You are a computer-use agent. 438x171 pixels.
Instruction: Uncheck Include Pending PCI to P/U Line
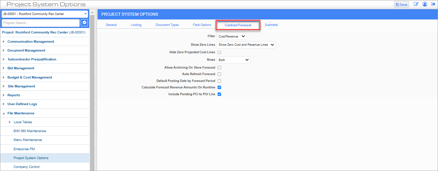click(x=219, y=94)
